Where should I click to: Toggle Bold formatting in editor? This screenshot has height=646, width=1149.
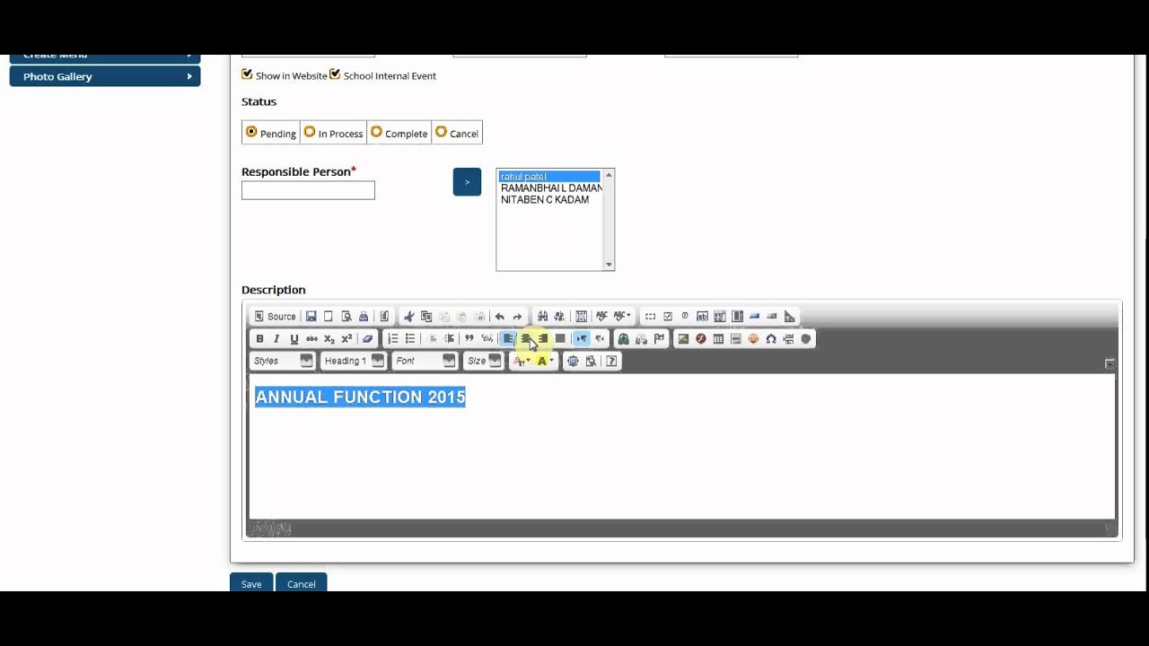point(259,339)
